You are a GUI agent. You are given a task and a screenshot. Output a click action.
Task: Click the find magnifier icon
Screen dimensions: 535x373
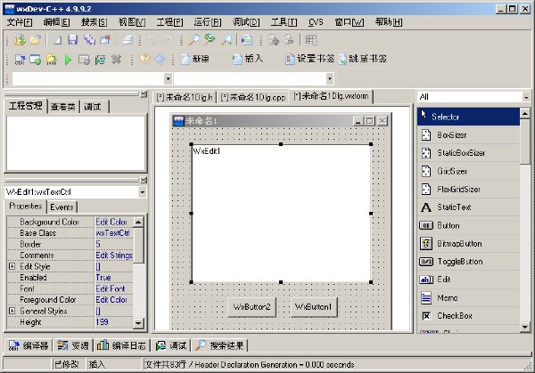194,40
